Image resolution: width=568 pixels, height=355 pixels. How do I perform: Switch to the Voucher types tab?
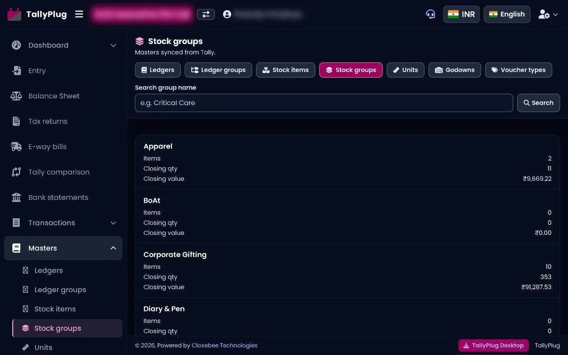[x=518, y=70]
